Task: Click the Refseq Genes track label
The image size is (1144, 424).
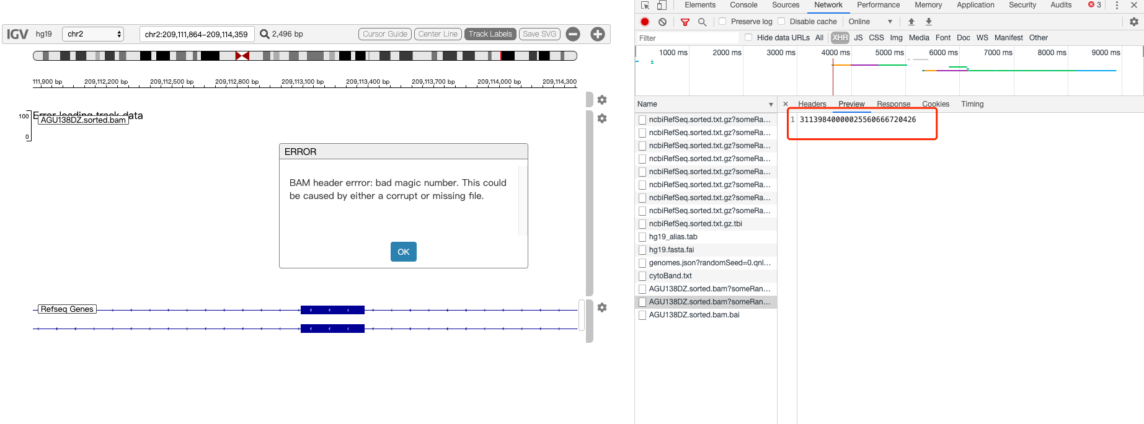Action: 67,309
